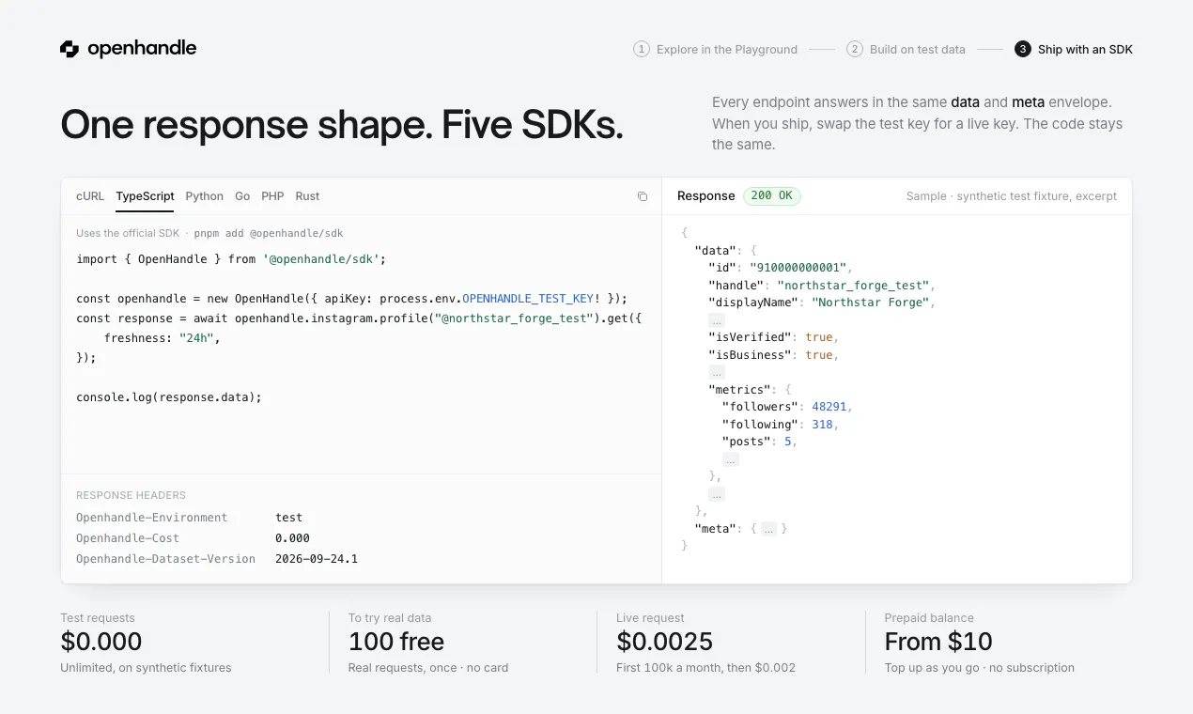Go to the Explore in the Playground step
The image size is (1193, 714).
pos(715,49)
